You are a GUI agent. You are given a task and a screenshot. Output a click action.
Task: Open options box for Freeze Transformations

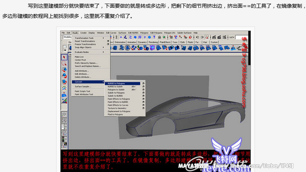coord(108,44)
